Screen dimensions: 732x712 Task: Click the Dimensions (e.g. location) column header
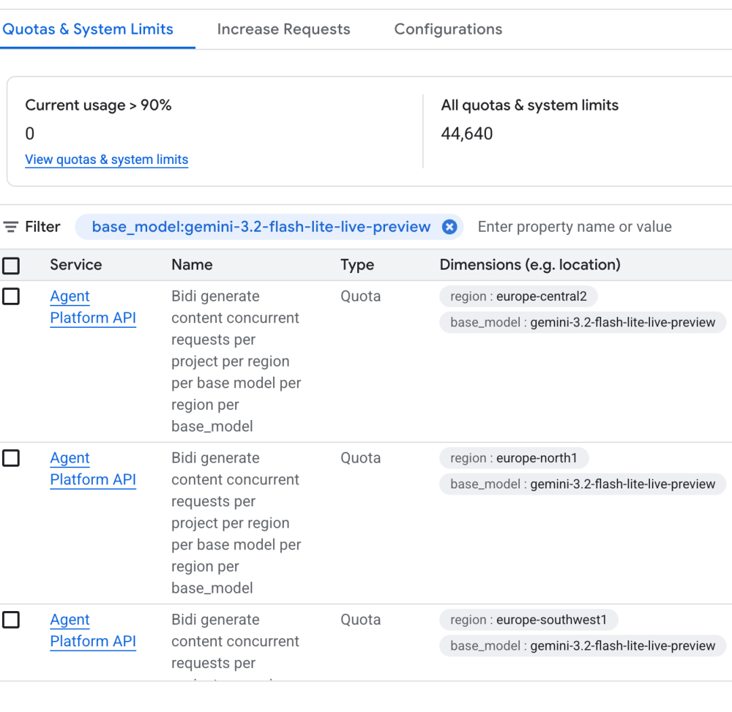(530, 265)
